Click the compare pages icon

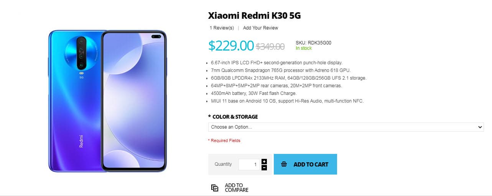[x=215, y=188]
